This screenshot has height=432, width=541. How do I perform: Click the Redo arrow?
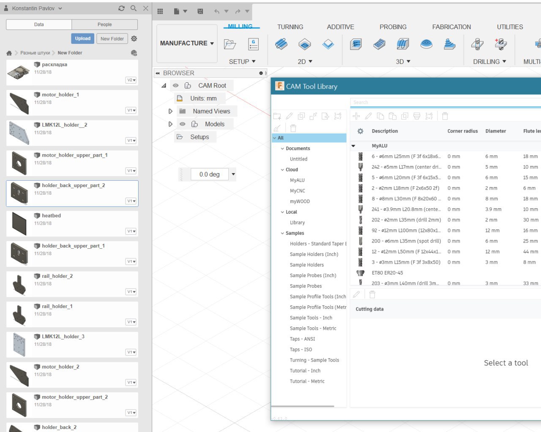tap(238, 11)
